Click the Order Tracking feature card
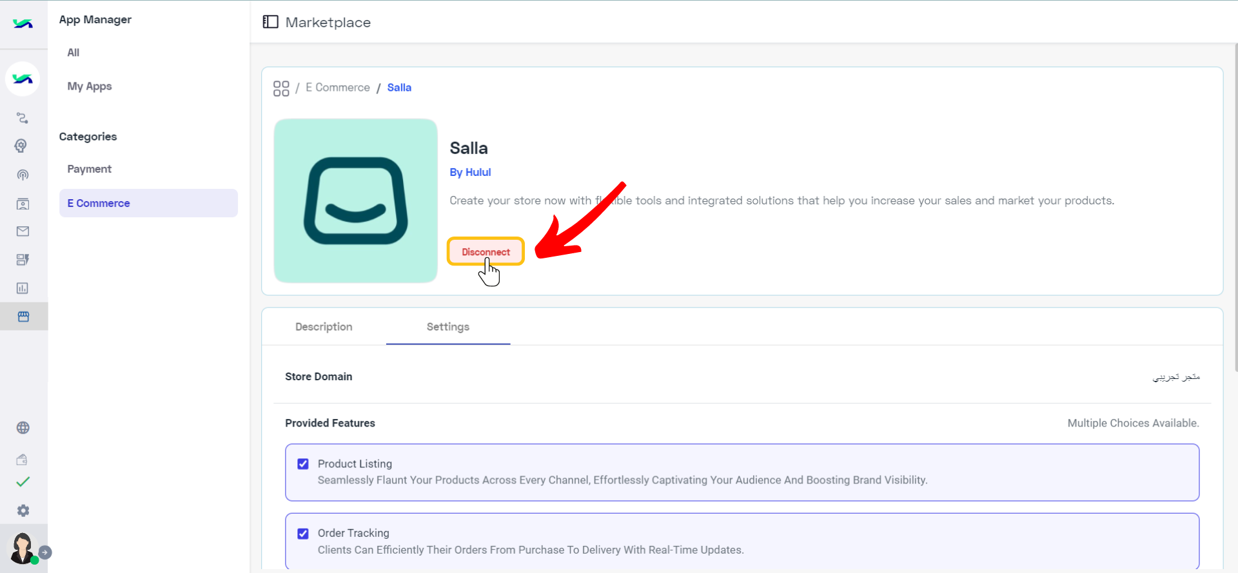The width and height of the screenshot is (1238, 573). point(742,541)
